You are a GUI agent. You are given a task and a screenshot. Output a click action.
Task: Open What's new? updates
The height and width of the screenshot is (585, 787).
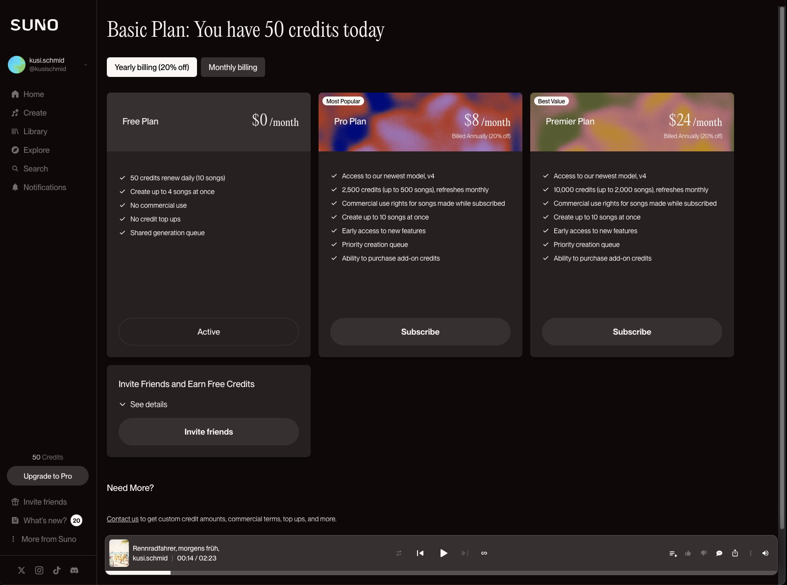pyautogui.click(x=39, y=520)
